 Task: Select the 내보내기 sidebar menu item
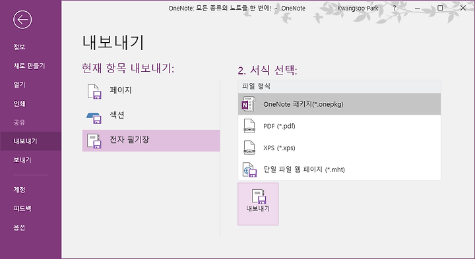pos(30,141)
